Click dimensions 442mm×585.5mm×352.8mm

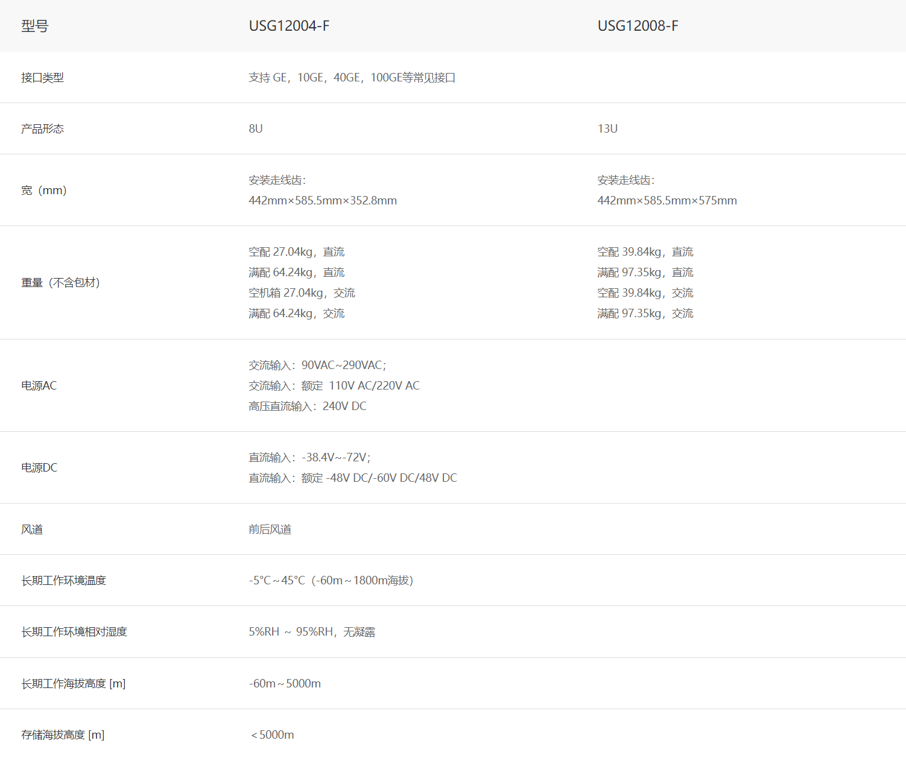point(323,201)
